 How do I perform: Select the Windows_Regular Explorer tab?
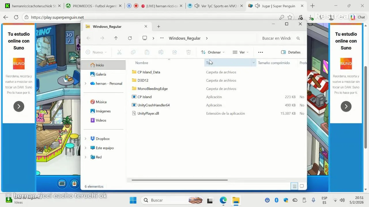[x=116, y=26]
